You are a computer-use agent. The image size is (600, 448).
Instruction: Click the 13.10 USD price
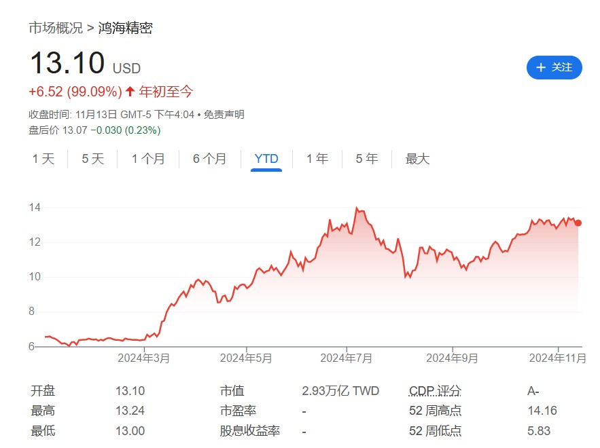[86, 63]
